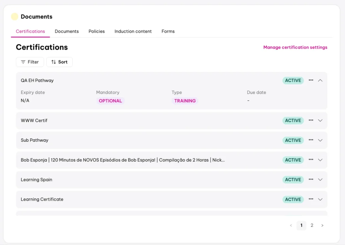Expand the WWW Certif row
Image resolution: width=345 pixels, height=245 pixels.
[320, 120]
